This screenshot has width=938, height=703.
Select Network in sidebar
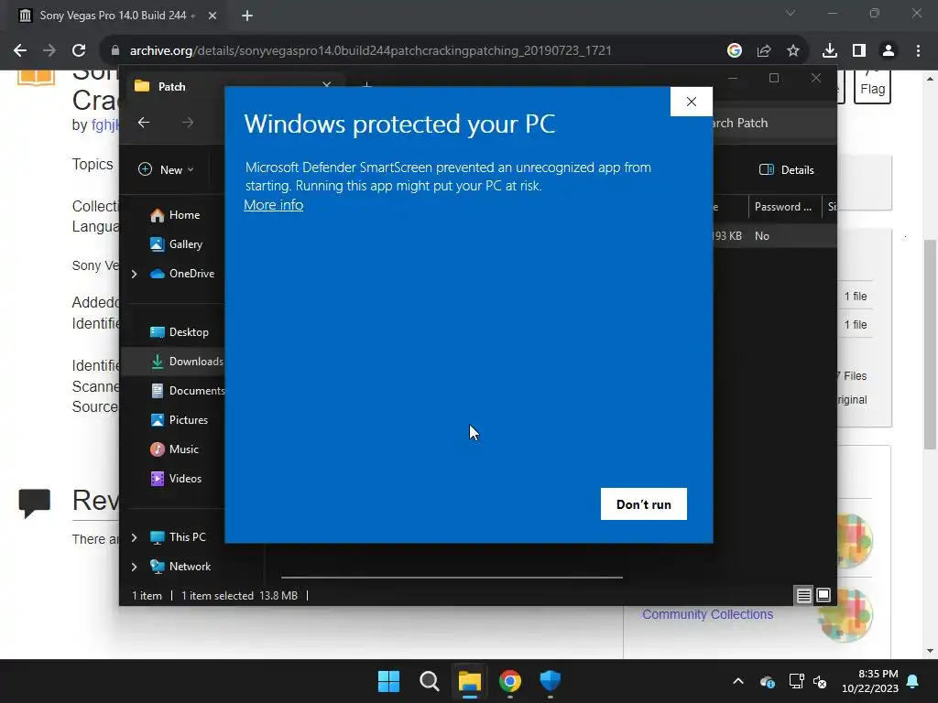pyautogui.click(x=189, y=567)
